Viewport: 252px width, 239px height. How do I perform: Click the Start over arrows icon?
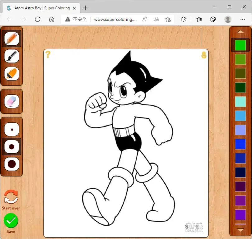[11, 197]
